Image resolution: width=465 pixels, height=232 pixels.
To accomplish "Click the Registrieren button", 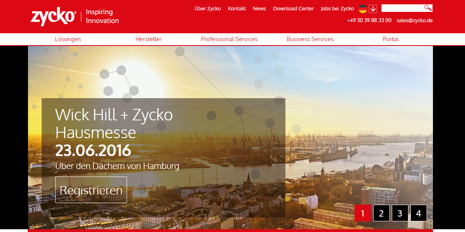I will tap(91, 190).
